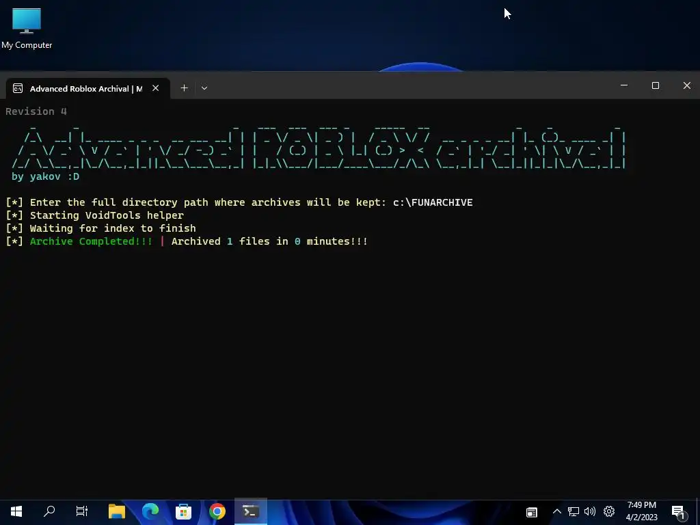Open Microsoft Store from the taskbar
Viewport: 700px width, 525px height.
tap(183, 511)
